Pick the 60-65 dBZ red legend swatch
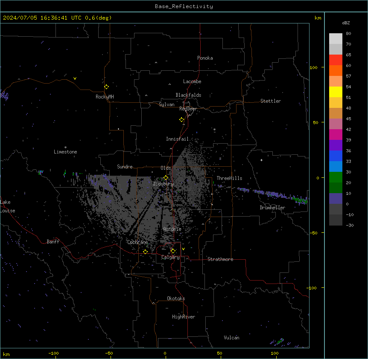The image size is (368, 359). coord(336,60)
